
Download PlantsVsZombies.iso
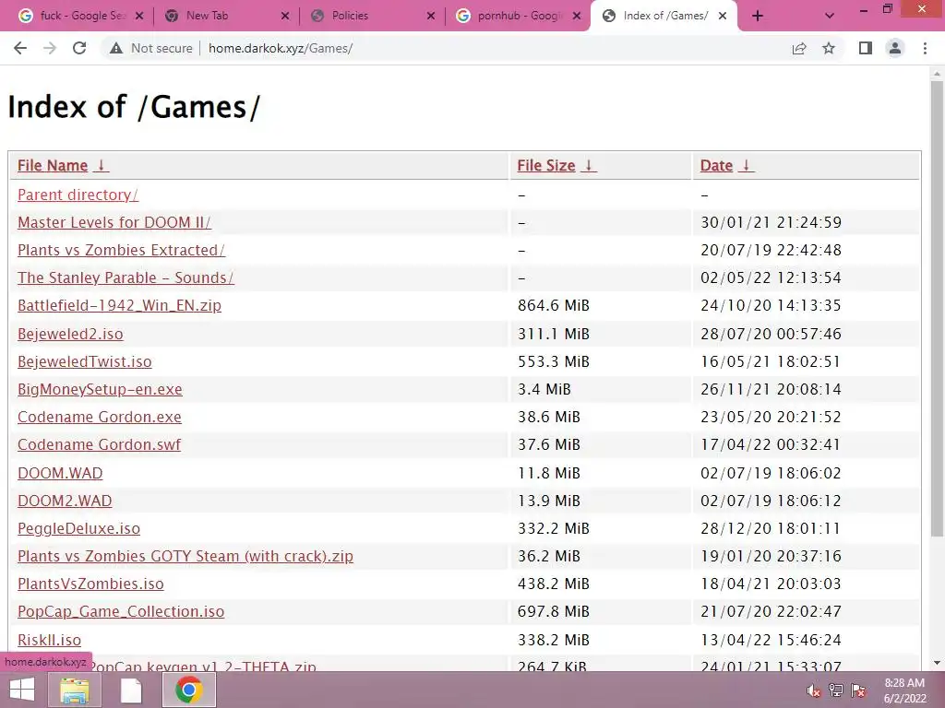pyautogui.click(x=90, y=584)
